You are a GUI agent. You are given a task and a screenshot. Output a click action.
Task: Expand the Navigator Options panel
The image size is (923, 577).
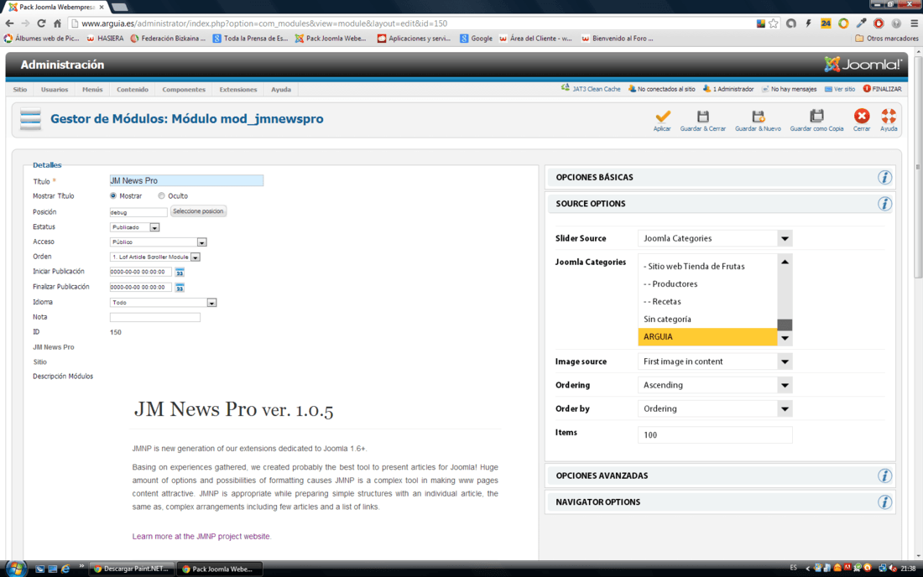719,502
